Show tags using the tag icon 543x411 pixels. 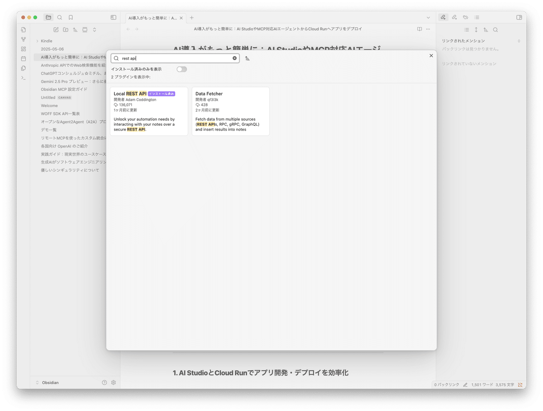[465, 17]
